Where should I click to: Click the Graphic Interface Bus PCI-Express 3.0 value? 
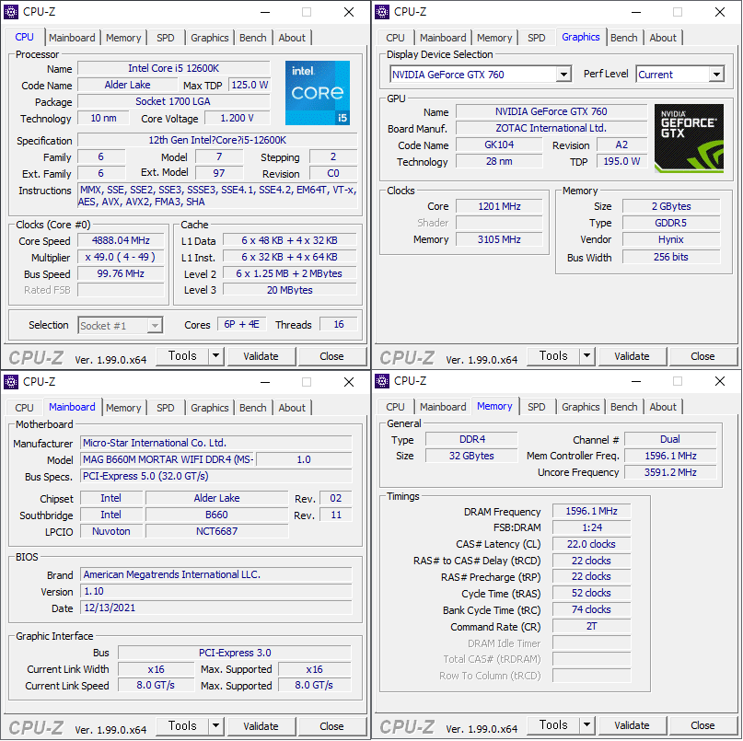(235, 653)
